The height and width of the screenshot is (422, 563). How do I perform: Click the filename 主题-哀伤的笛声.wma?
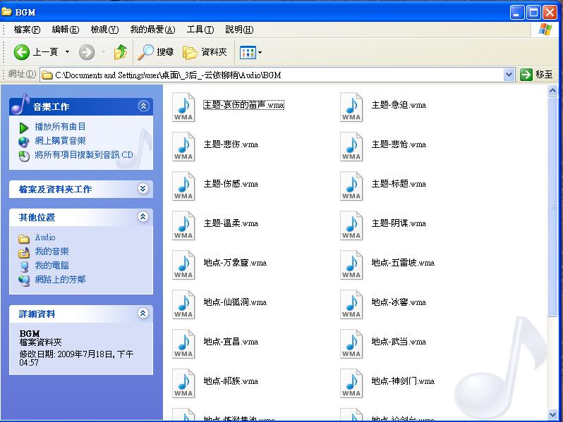tap(244, 105)
